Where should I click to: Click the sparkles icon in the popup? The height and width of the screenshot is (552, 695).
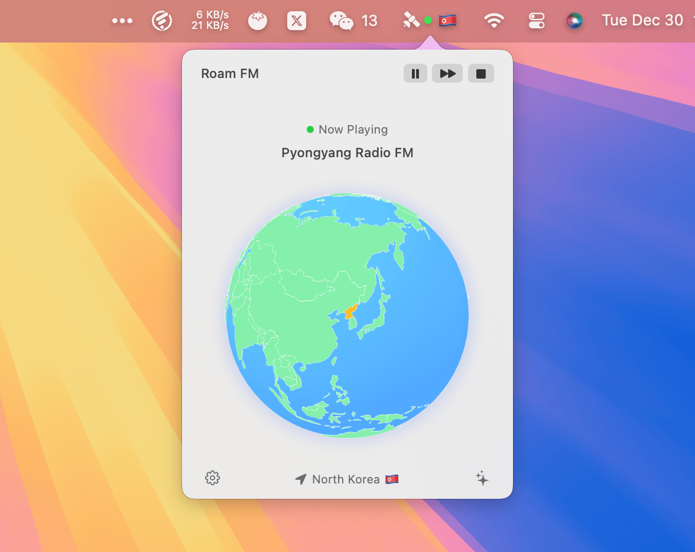[x=482, y=478]
